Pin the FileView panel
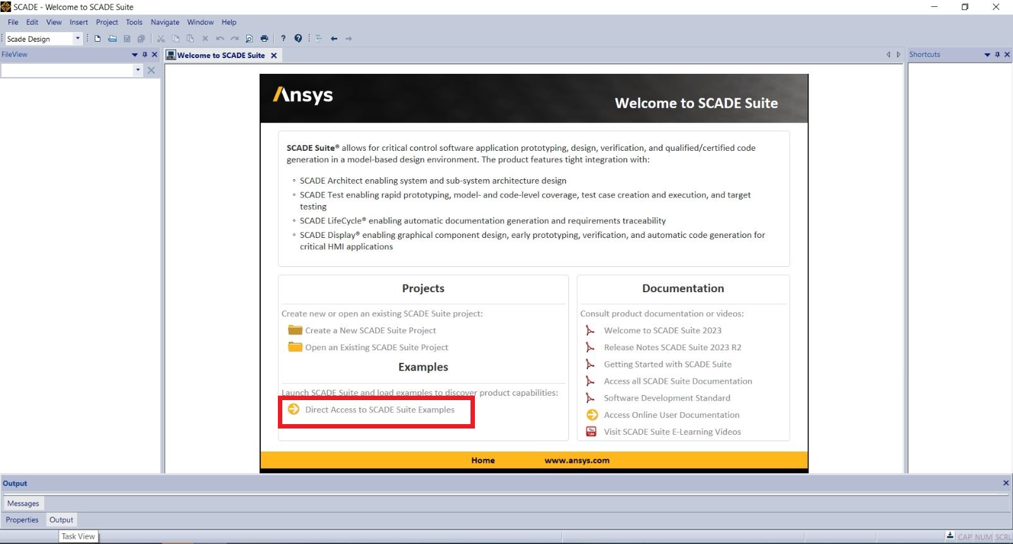 click(145, 54)
